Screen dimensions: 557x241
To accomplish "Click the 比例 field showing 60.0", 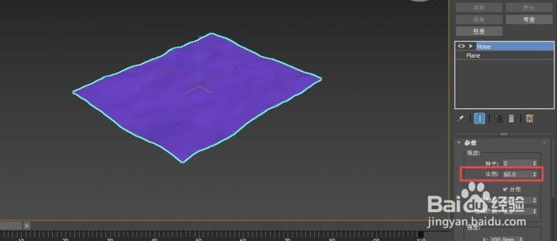I will pos(517,174).
